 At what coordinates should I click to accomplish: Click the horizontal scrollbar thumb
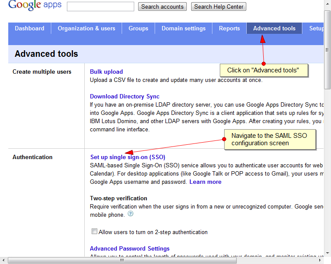pos(122,261)
